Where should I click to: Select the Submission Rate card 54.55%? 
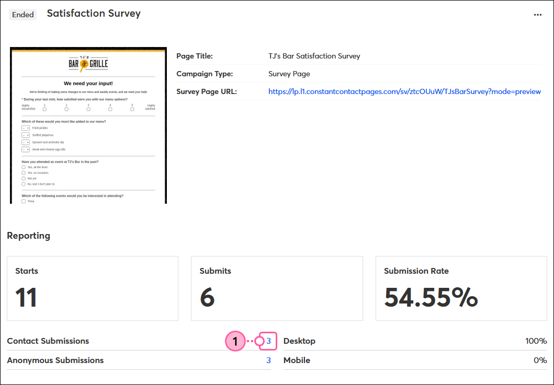coord(461,288)
